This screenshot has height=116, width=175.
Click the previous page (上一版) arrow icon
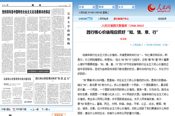[x=31, y=110]
